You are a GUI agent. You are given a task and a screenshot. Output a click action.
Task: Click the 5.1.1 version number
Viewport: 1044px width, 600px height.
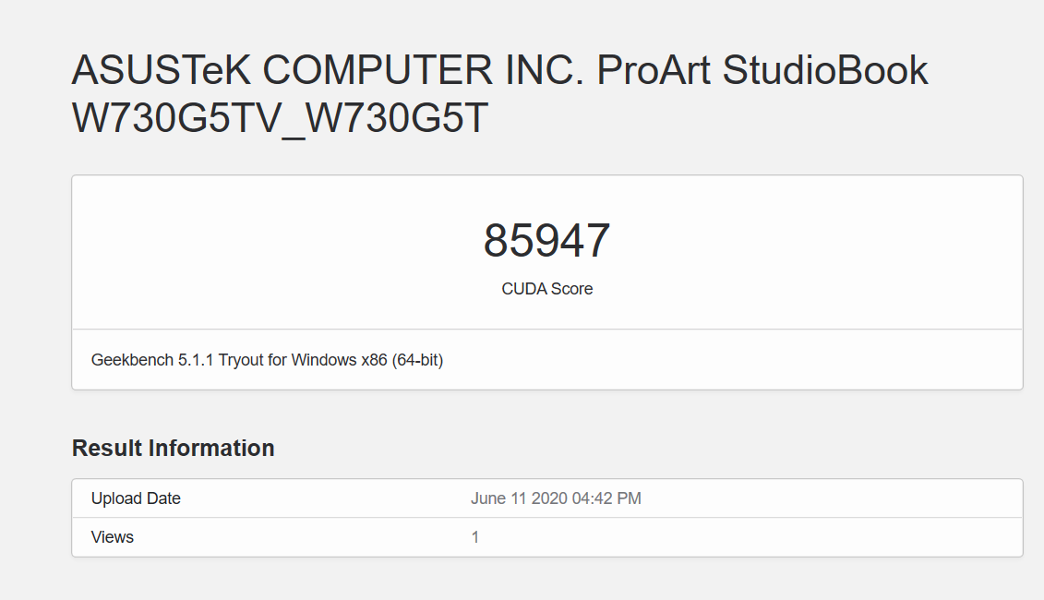(x=196, y=360)
